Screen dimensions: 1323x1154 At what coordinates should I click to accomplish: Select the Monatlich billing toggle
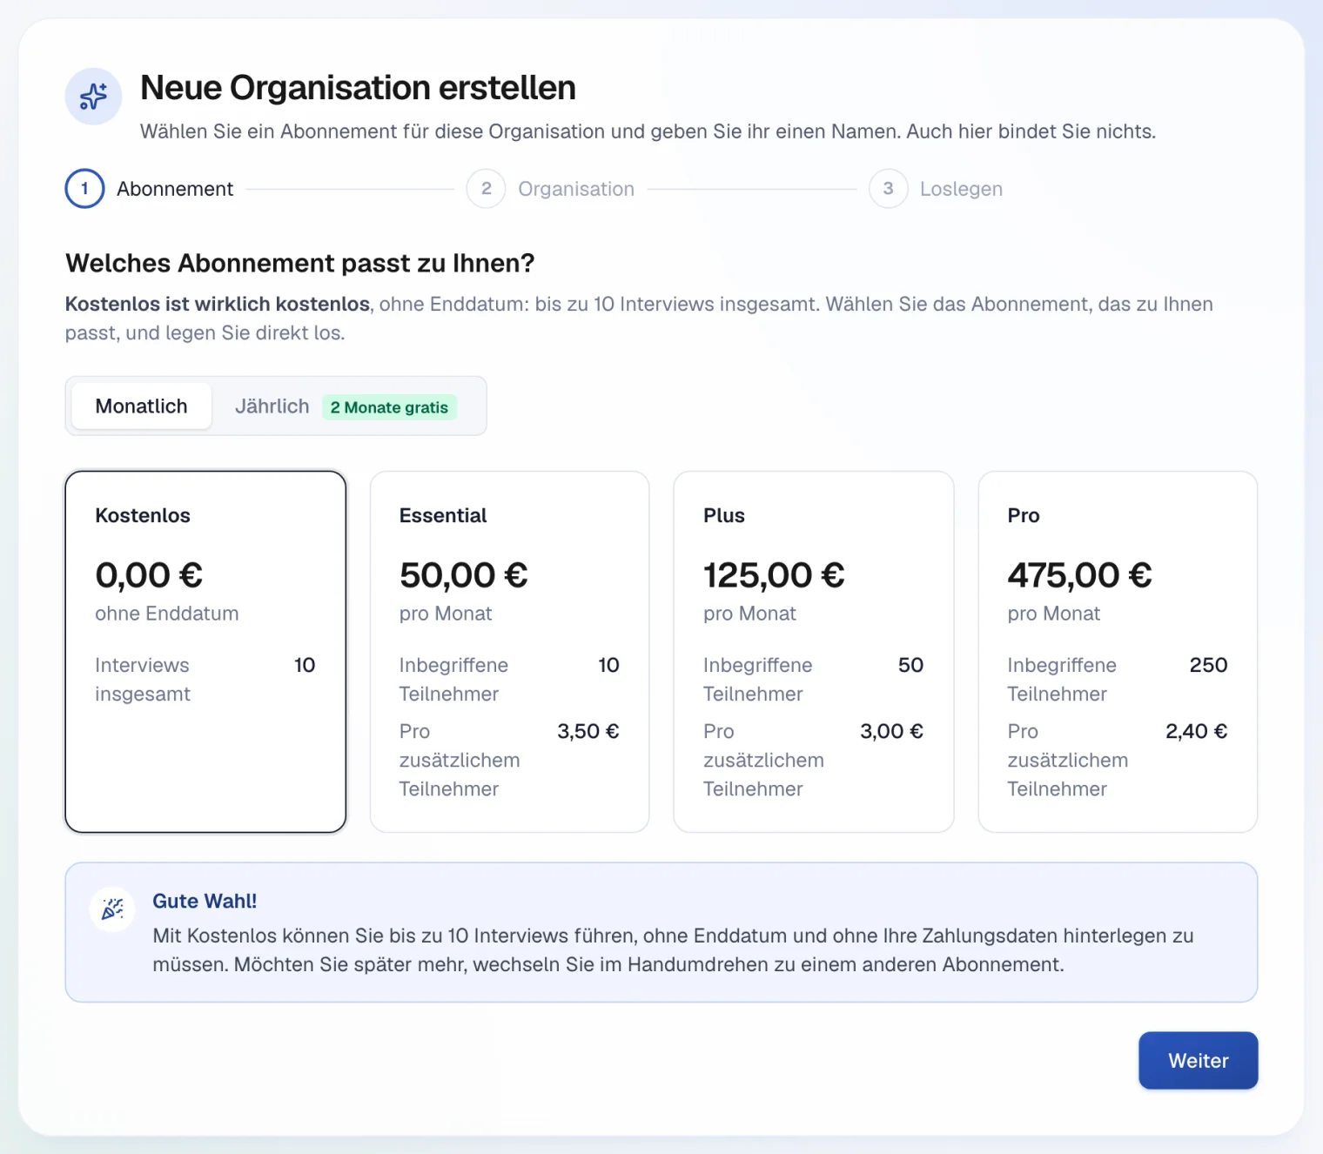coord(141,406)
